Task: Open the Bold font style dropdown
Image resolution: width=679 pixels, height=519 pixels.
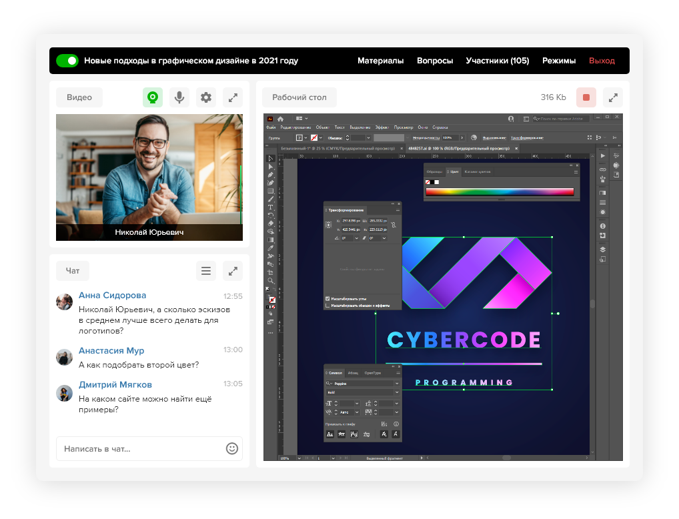Action: coord(397,392)
